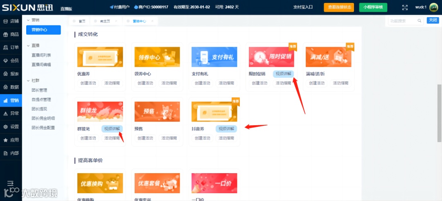442x201 pixels.
Task: Open 团长佣金明细 in the submenu
Action: click(x=43, y=118)
